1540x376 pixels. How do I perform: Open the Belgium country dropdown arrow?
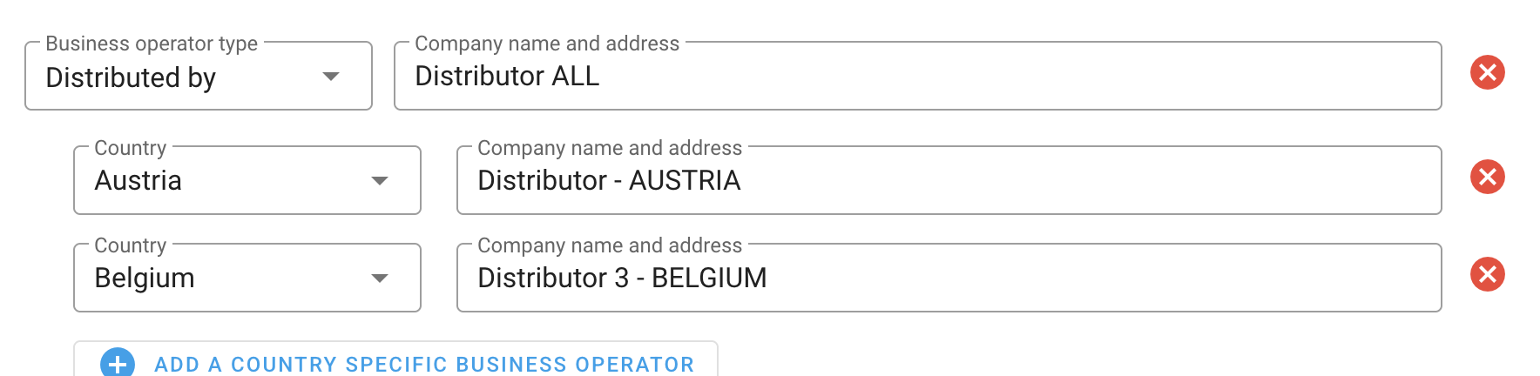[x=380, y=279]
